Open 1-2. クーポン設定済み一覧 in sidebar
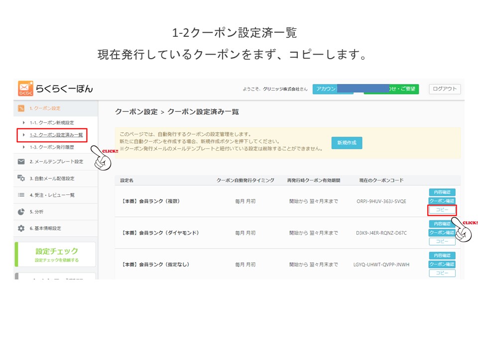 [x=56, y=135]
